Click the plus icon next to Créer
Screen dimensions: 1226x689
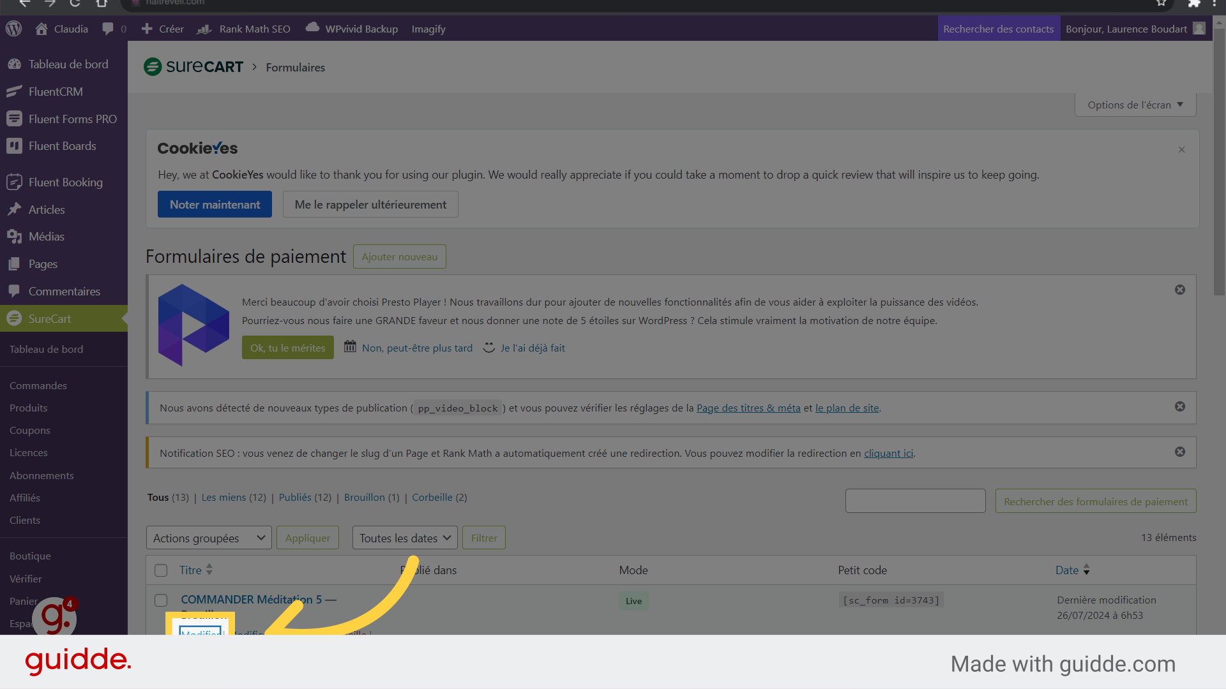coord(147,29)
